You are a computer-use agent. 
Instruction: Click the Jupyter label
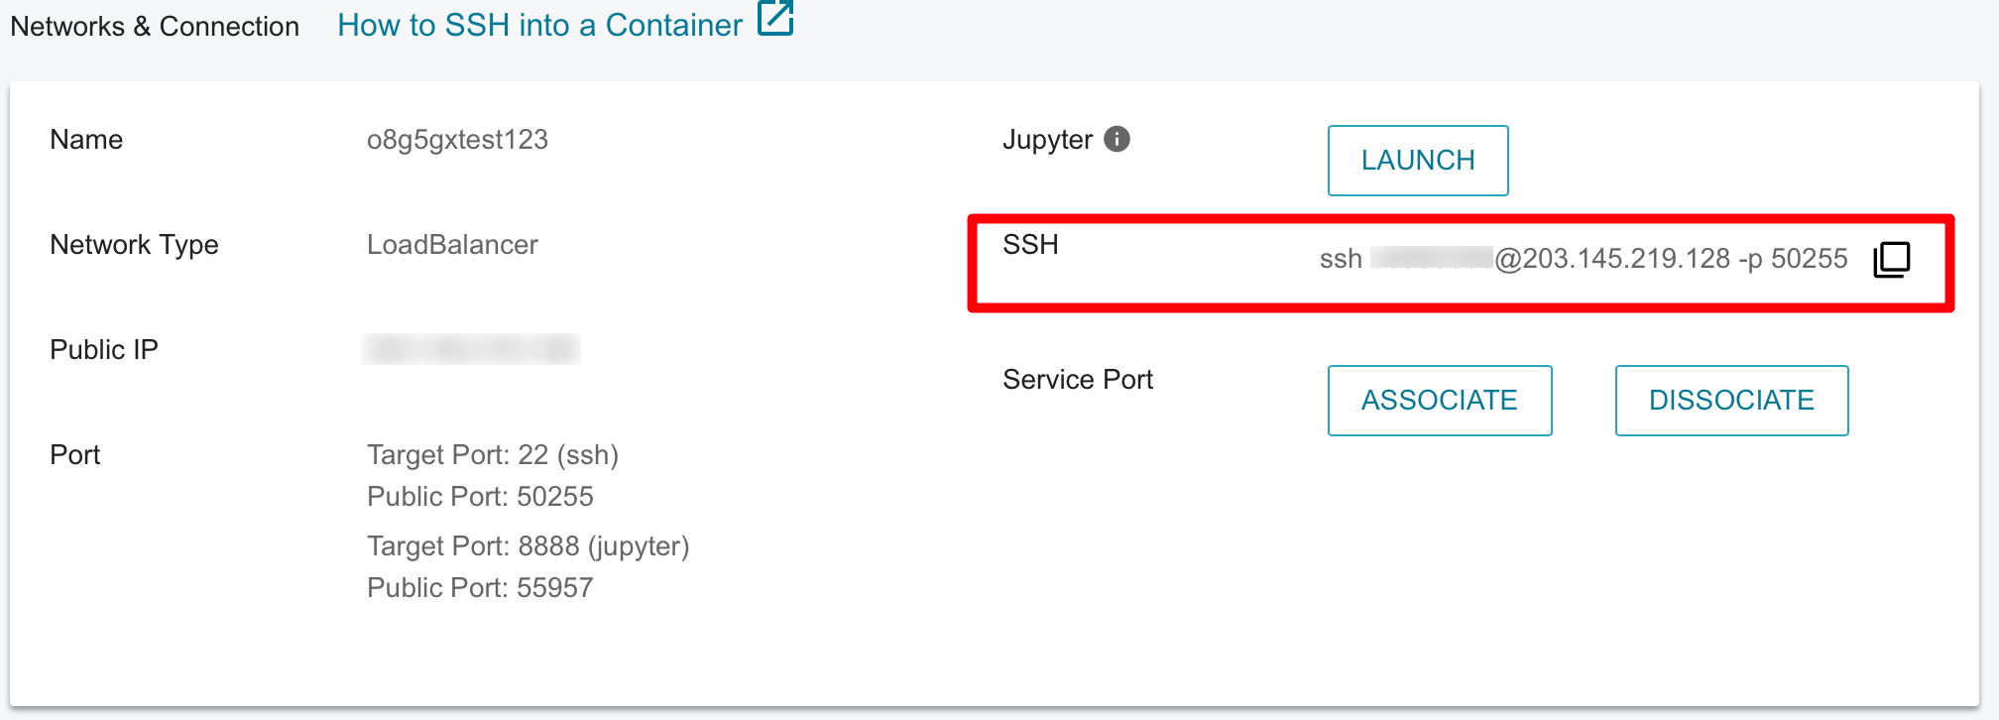point(1047,140)
